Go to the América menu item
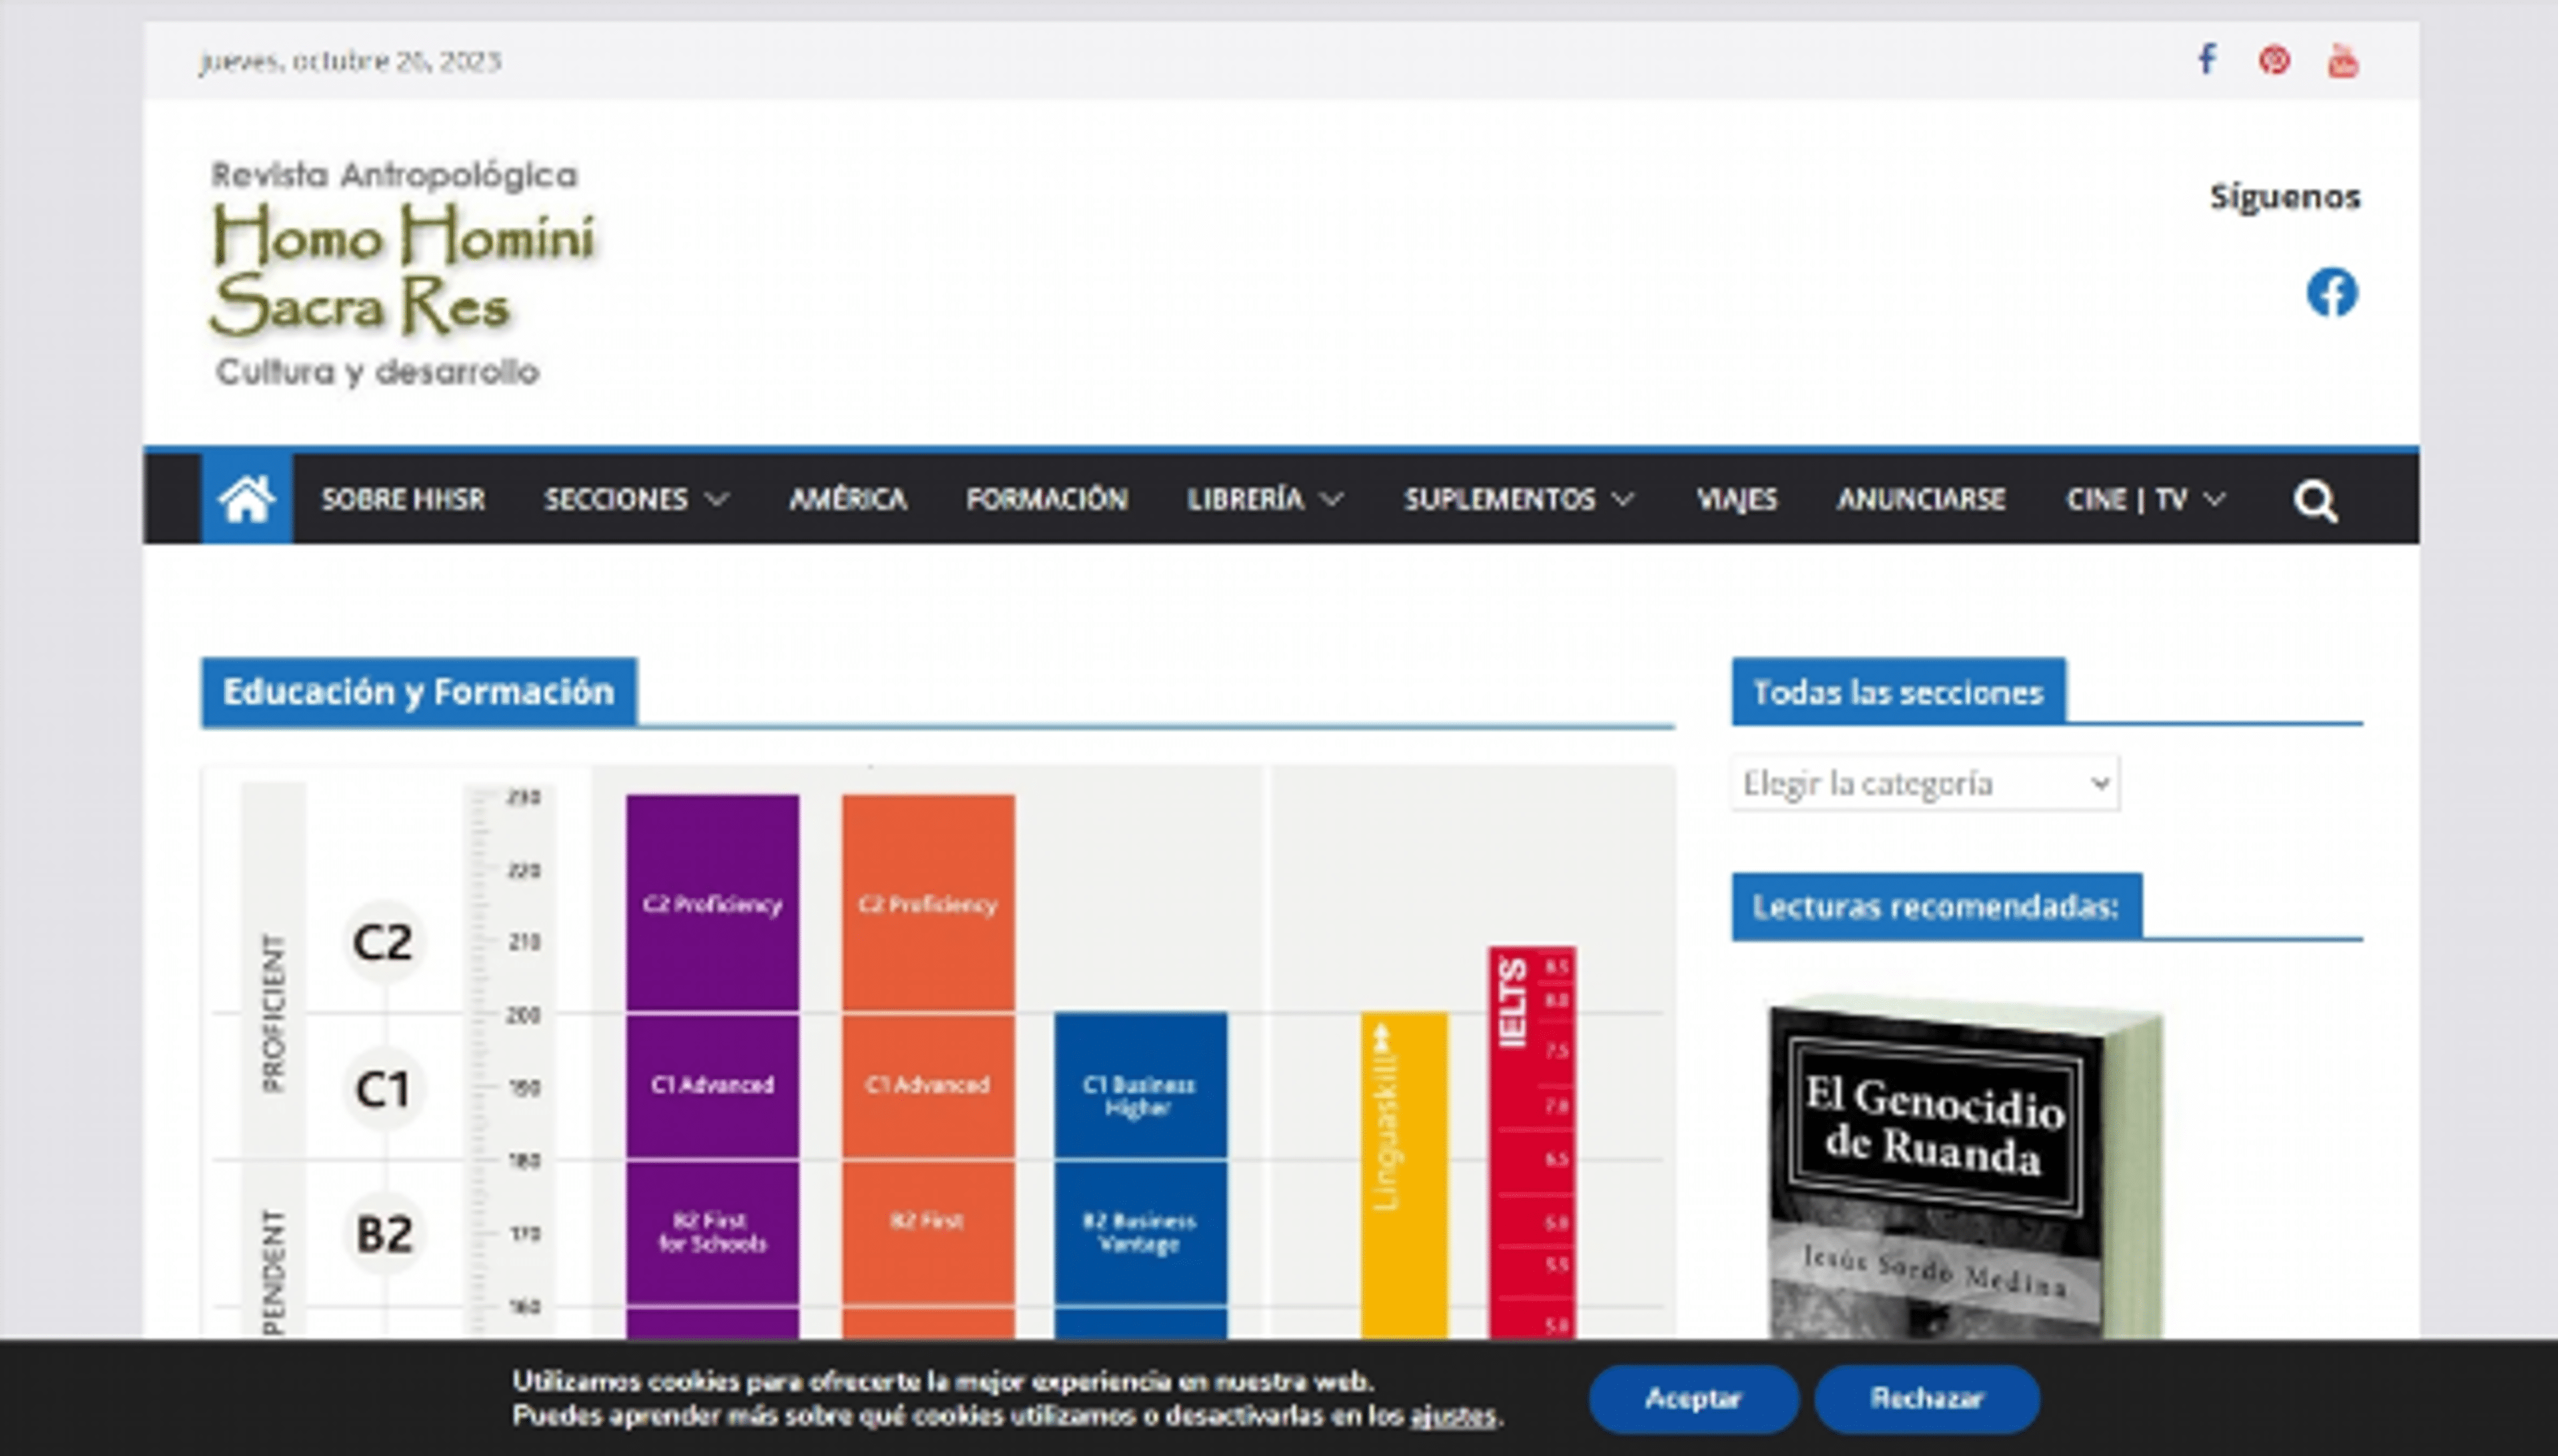 click(x=847, y=499)
